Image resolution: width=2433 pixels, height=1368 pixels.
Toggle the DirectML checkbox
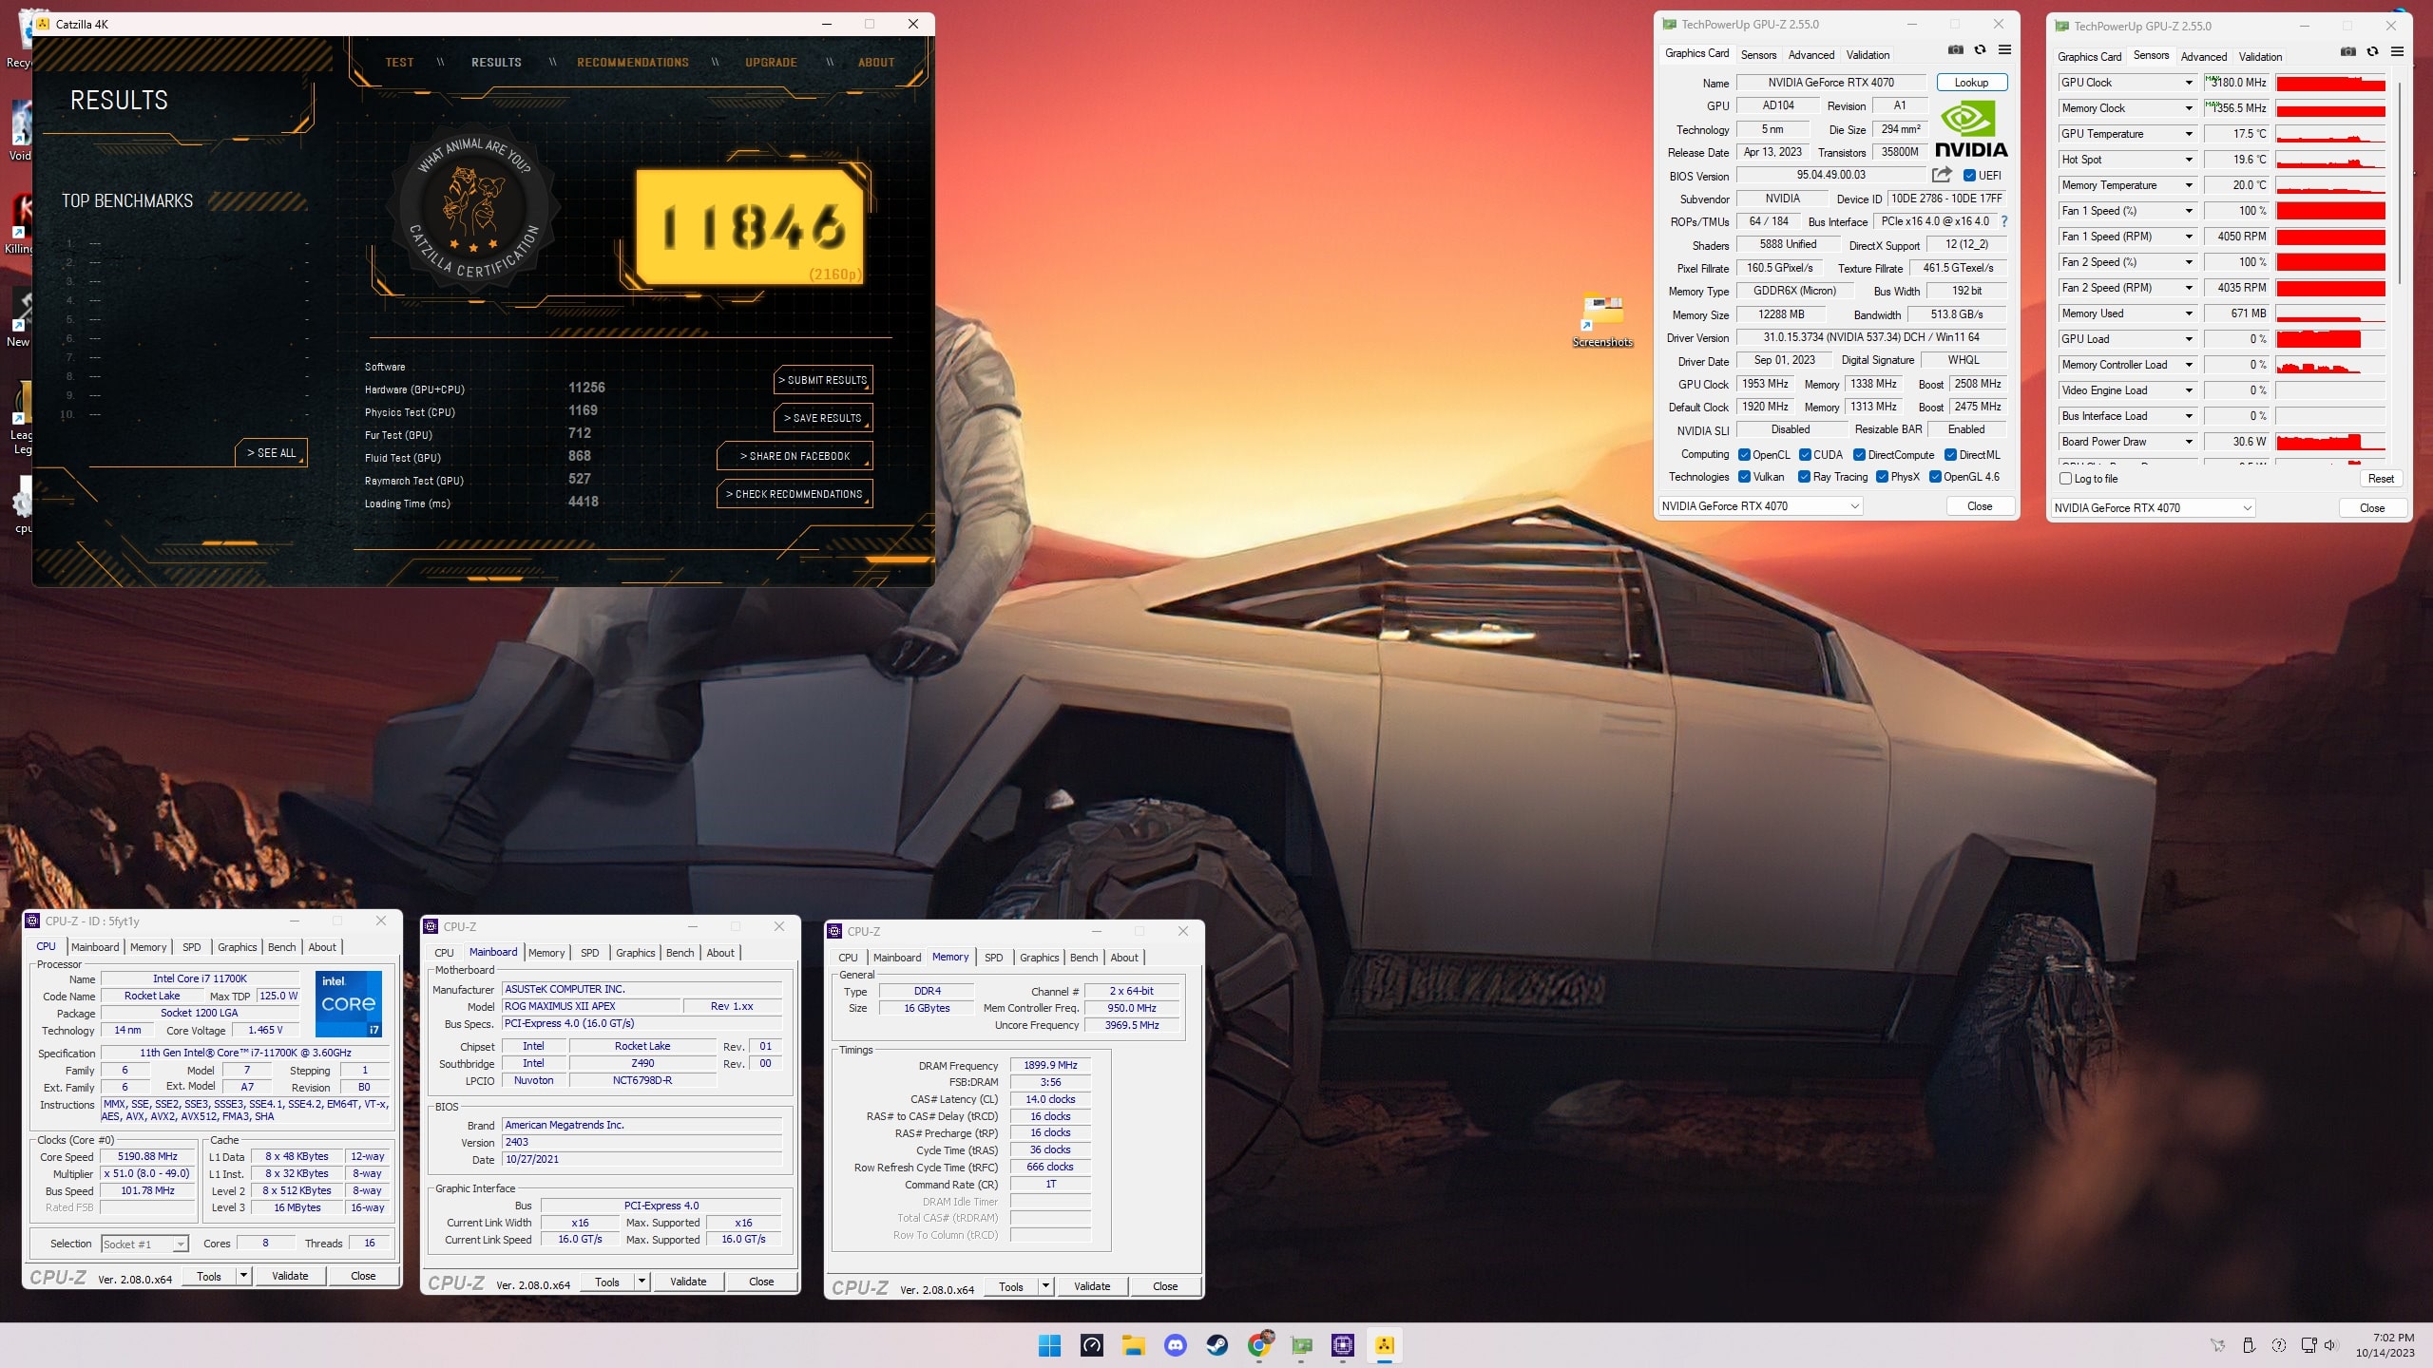[x=1950, y=455]
